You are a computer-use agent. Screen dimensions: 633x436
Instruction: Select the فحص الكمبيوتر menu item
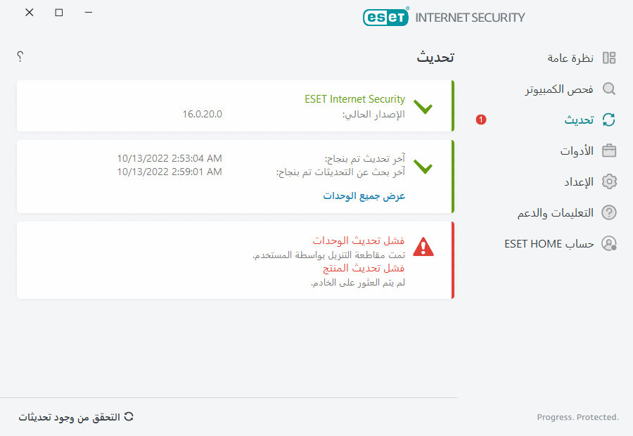point(560,89)
